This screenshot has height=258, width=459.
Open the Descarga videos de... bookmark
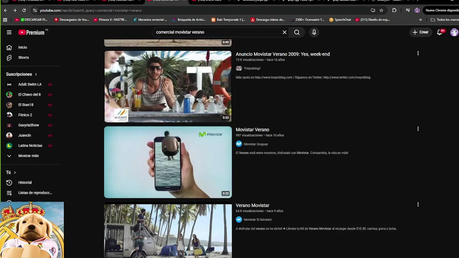click(x=268, y=20)
